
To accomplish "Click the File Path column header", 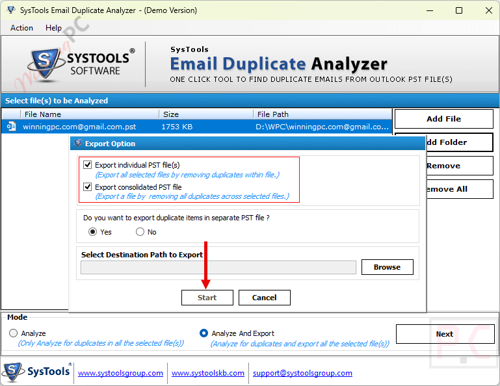I will (322, 114).
